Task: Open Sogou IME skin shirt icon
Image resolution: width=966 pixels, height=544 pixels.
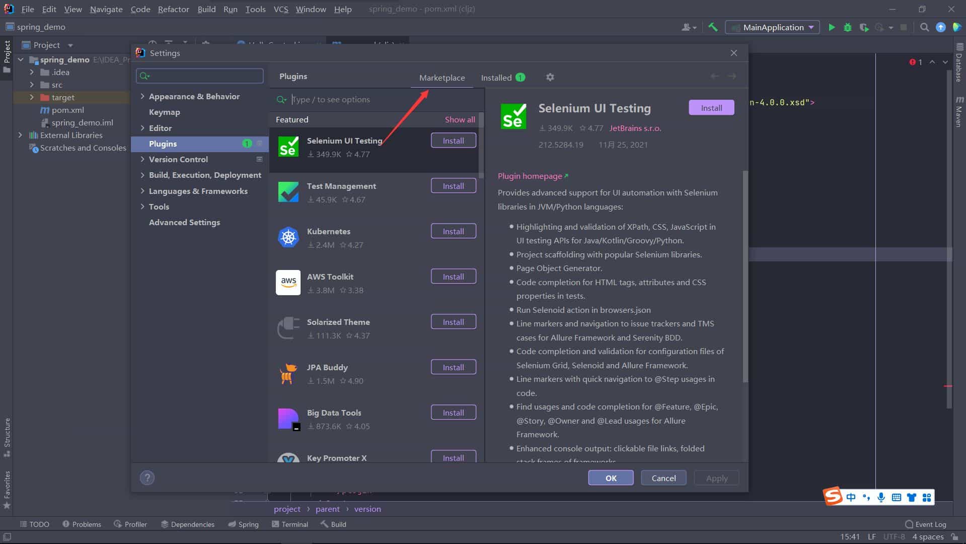Action: (911, 498)
